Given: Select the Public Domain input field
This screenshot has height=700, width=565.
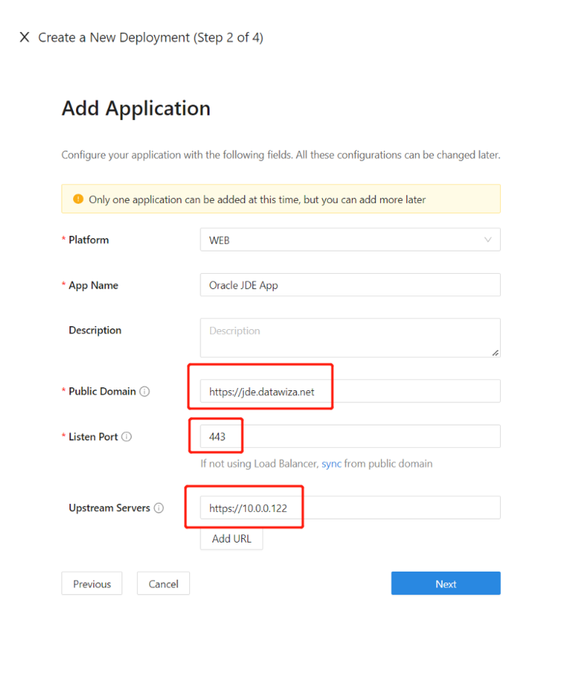Looking at the screenshot, I should click(x=350, y=391).
